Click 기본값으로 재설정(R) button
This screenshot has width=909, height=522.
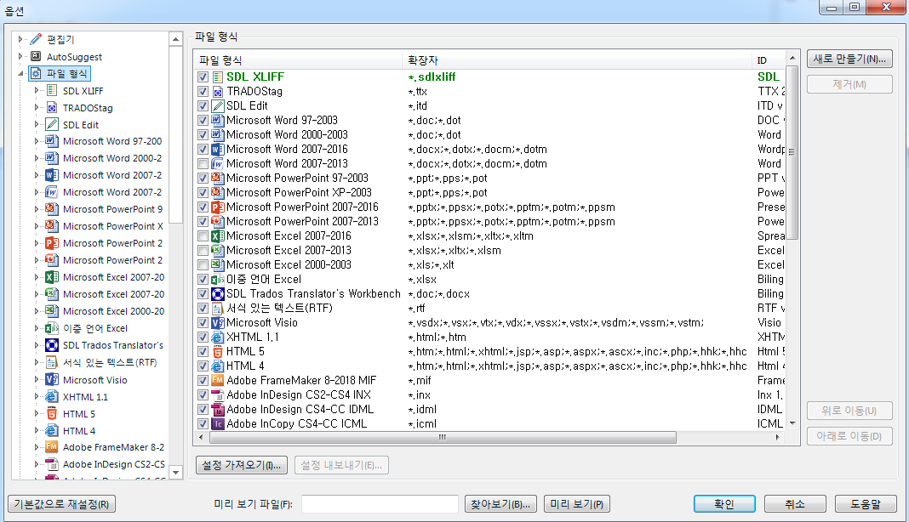pos(61,504)
